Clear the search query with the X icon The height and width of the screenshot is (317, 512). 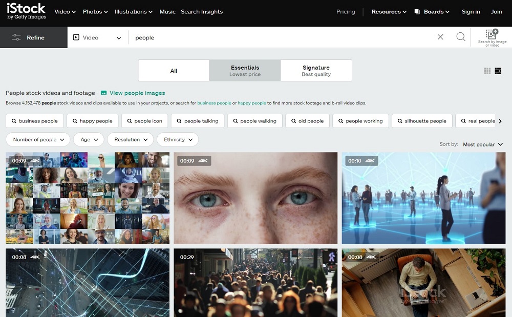tap(440, 37)
